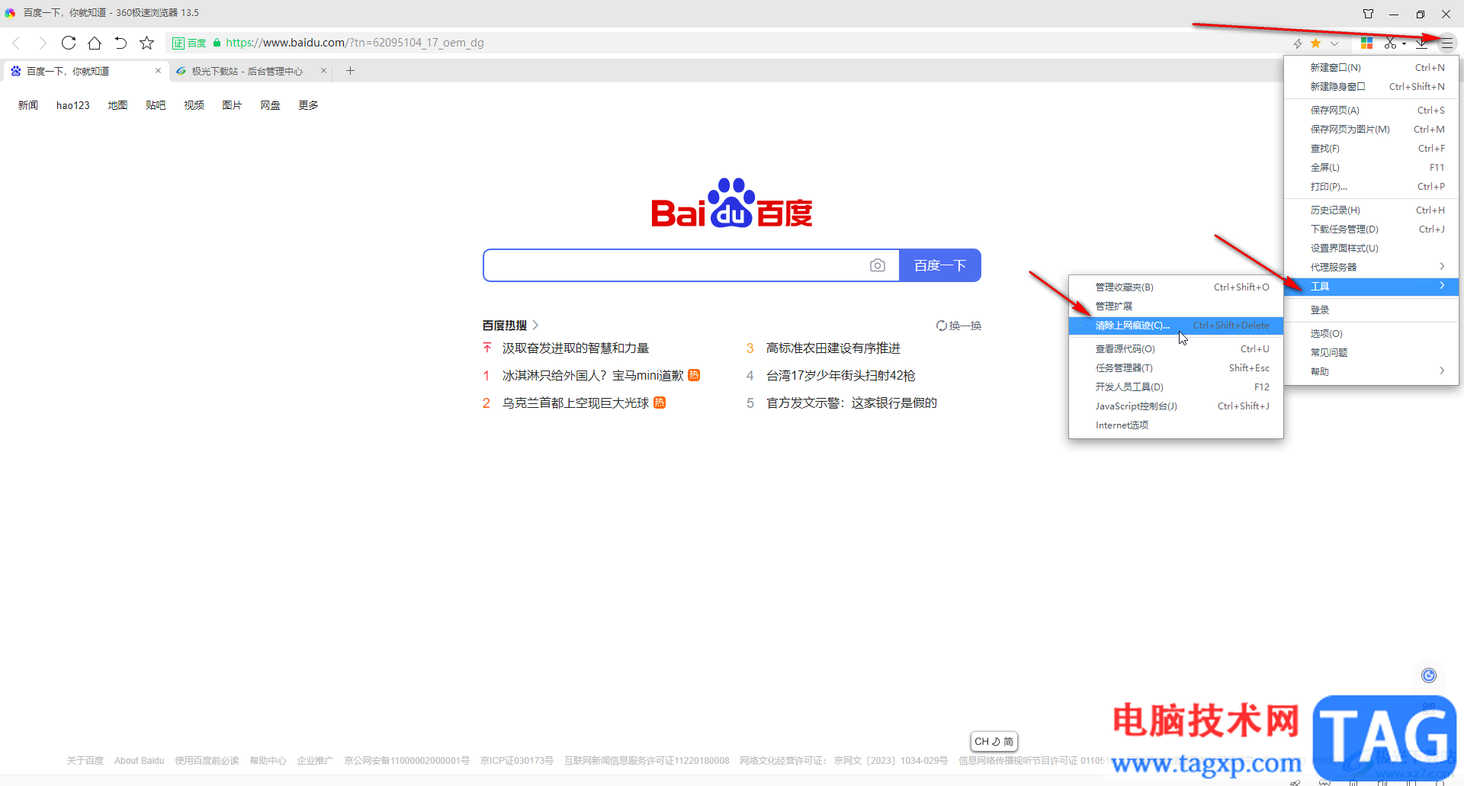Close the 极光下载站 tab
Viewport: 1464px width, 786px height.
coord(323,71)
